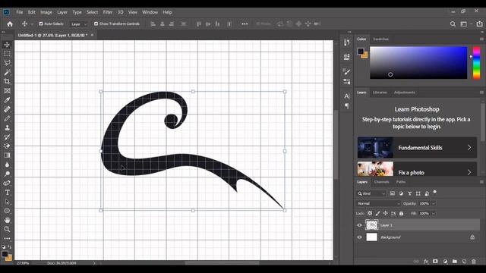
Task: Select the Eraser tool
Action: pos(7,146)
